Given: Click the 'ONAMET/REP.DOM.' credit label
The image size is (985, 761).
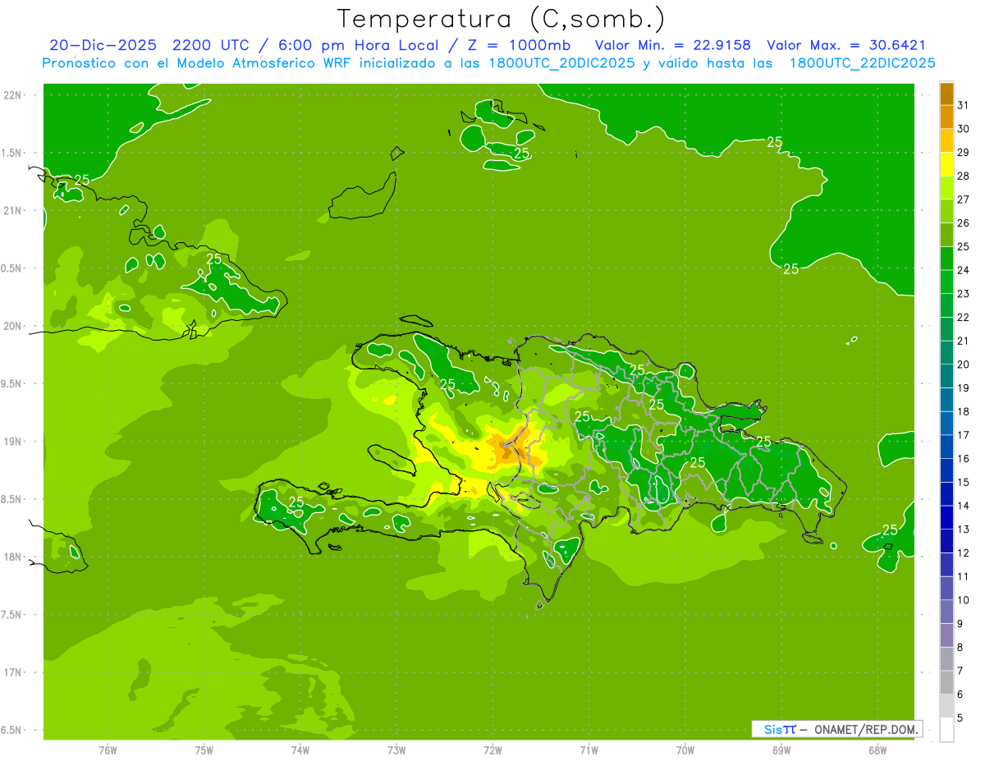Looking at the screenshot, I should click(x=867, y=729).
